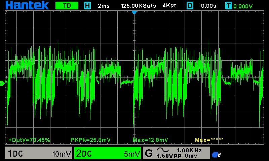Click the green Max=12.8mV measurement
This screenshot has width=269, height=161.
(150, 140)
